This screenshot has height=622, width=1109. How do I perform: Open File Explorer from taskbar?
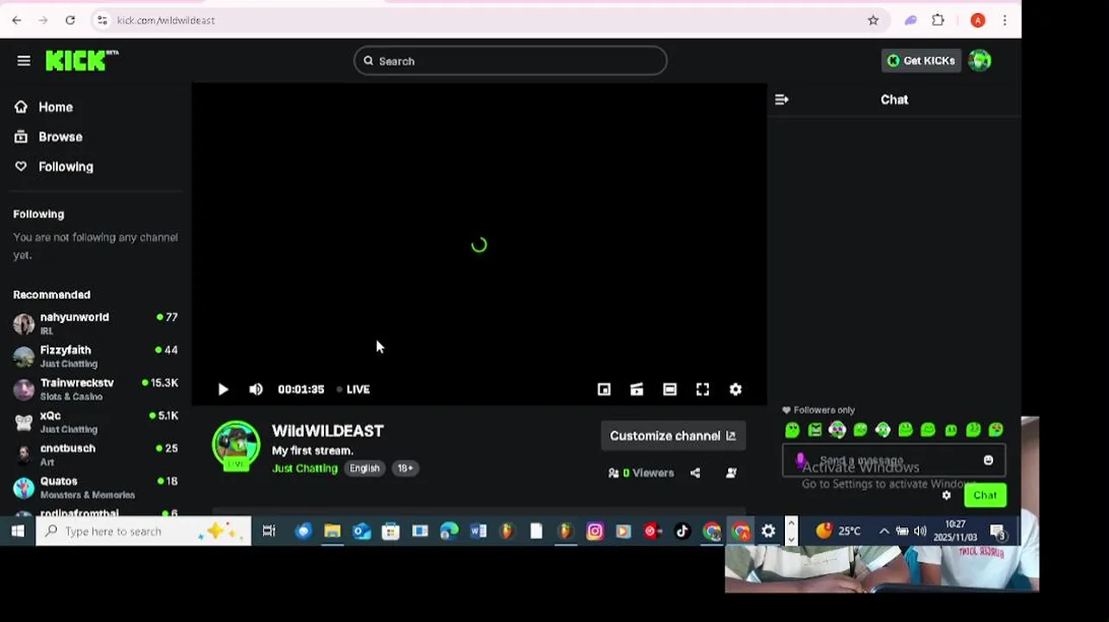click(x=333, y=531)
